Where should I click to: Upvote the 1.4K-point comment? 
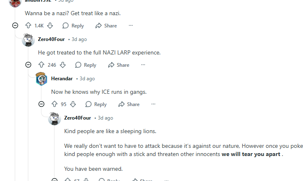click(28, 26)
